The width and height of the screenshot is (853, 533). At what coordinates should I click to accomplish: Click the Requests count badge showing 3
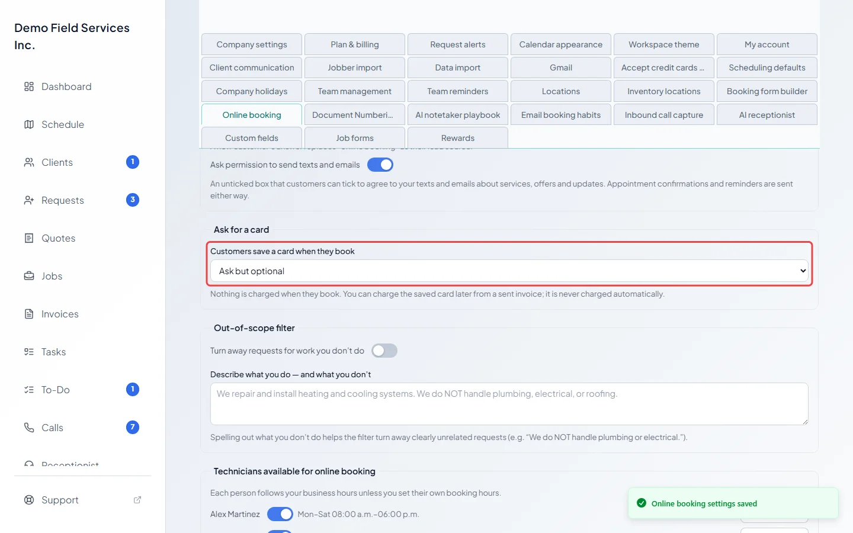click(x=133, y=200)
